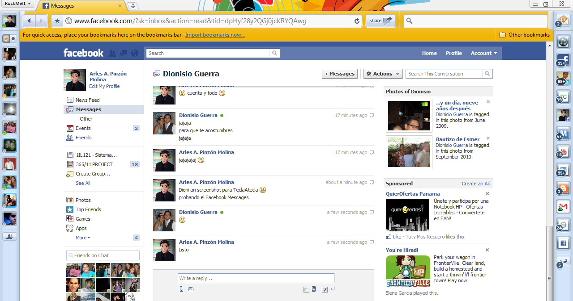Expand the More sidebar menu
The height and width of the screenshot is (301, 573).
(83, 238)
